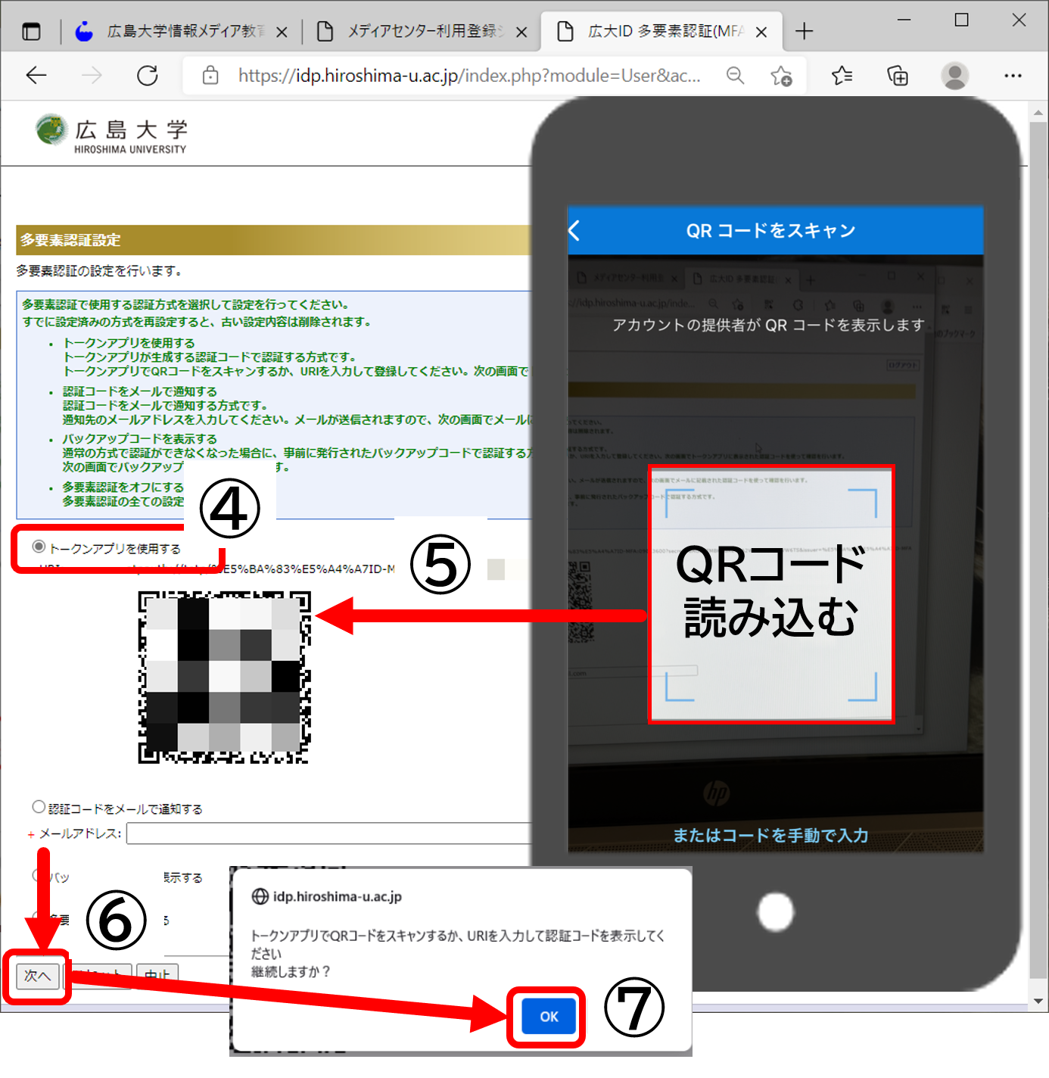
Task: Open the tab actions menu icon
Action: click(x=31, y=32)
